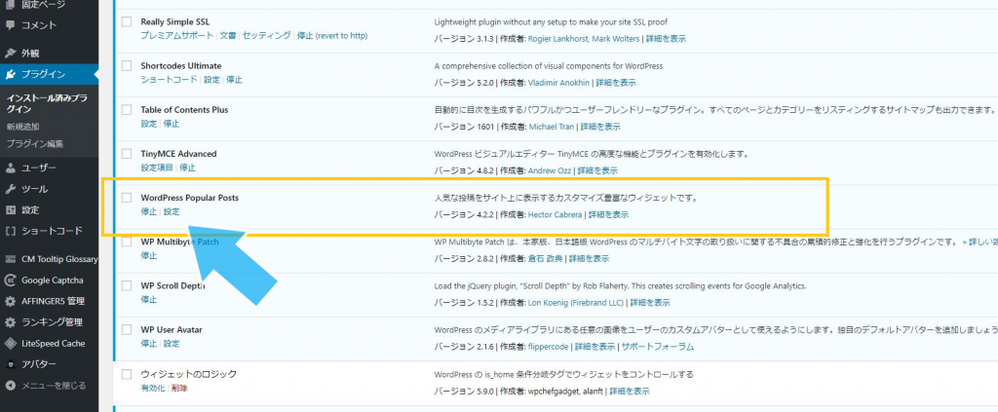This screenshot has width=998, height=412.
Task: Open Hector Cabrera author link
Action: tap(555, 214)
